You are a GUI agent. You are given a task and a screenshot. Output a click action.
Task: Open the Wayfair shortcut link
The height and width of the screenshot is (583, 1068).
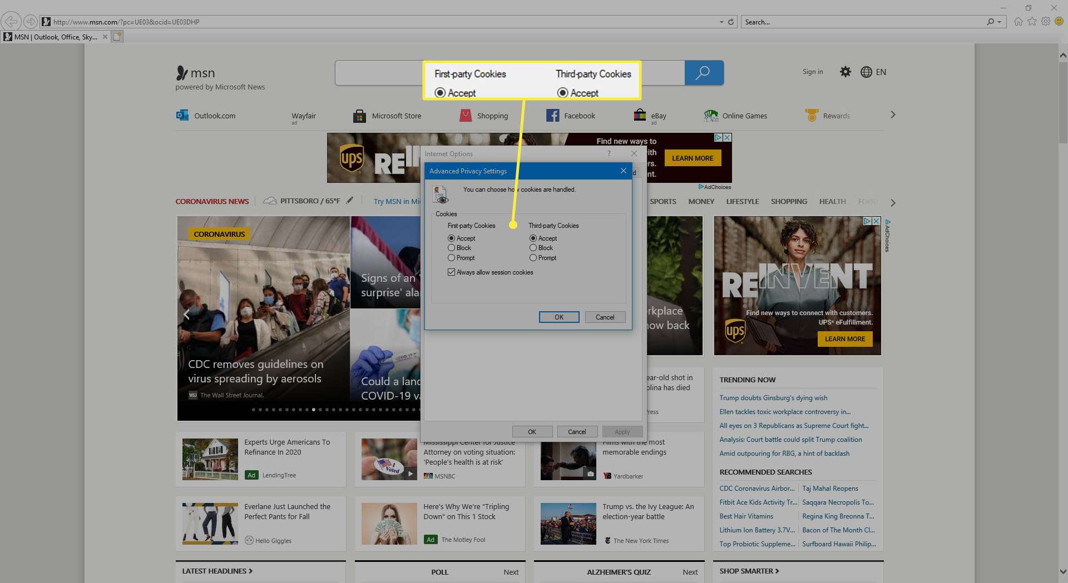point(303,116)
